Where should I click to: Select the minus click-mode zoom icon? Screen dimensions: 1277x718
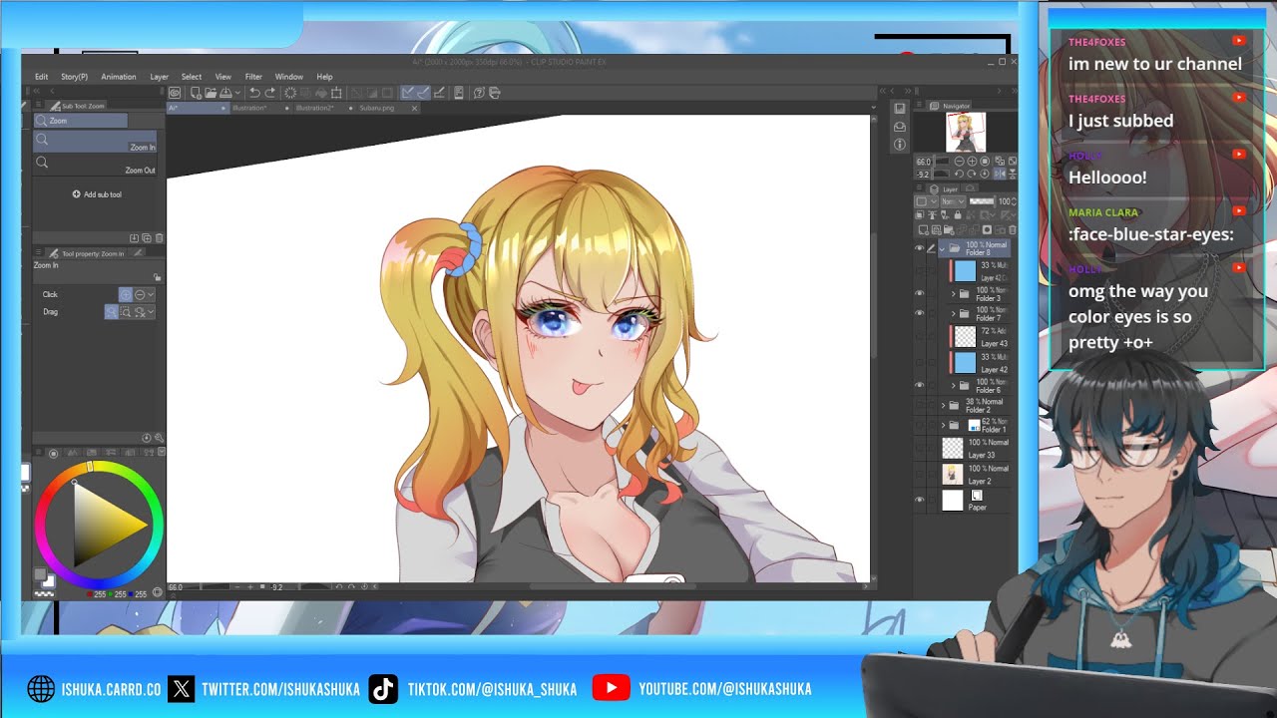coord(140,294)
